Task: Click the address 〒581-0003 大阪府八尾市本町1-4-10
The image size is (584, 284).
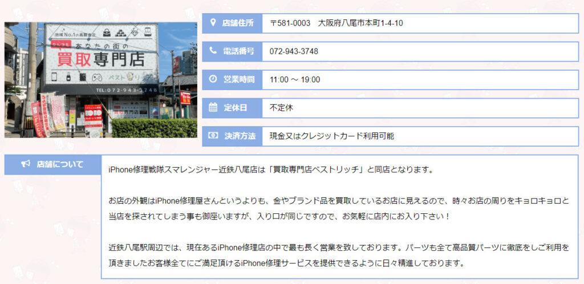Action: pyautogui.click(x=336, y=23)
